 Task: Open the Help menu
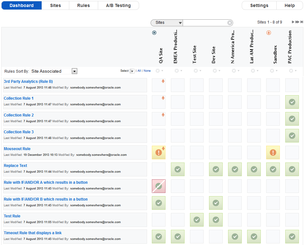pos(289,5)
